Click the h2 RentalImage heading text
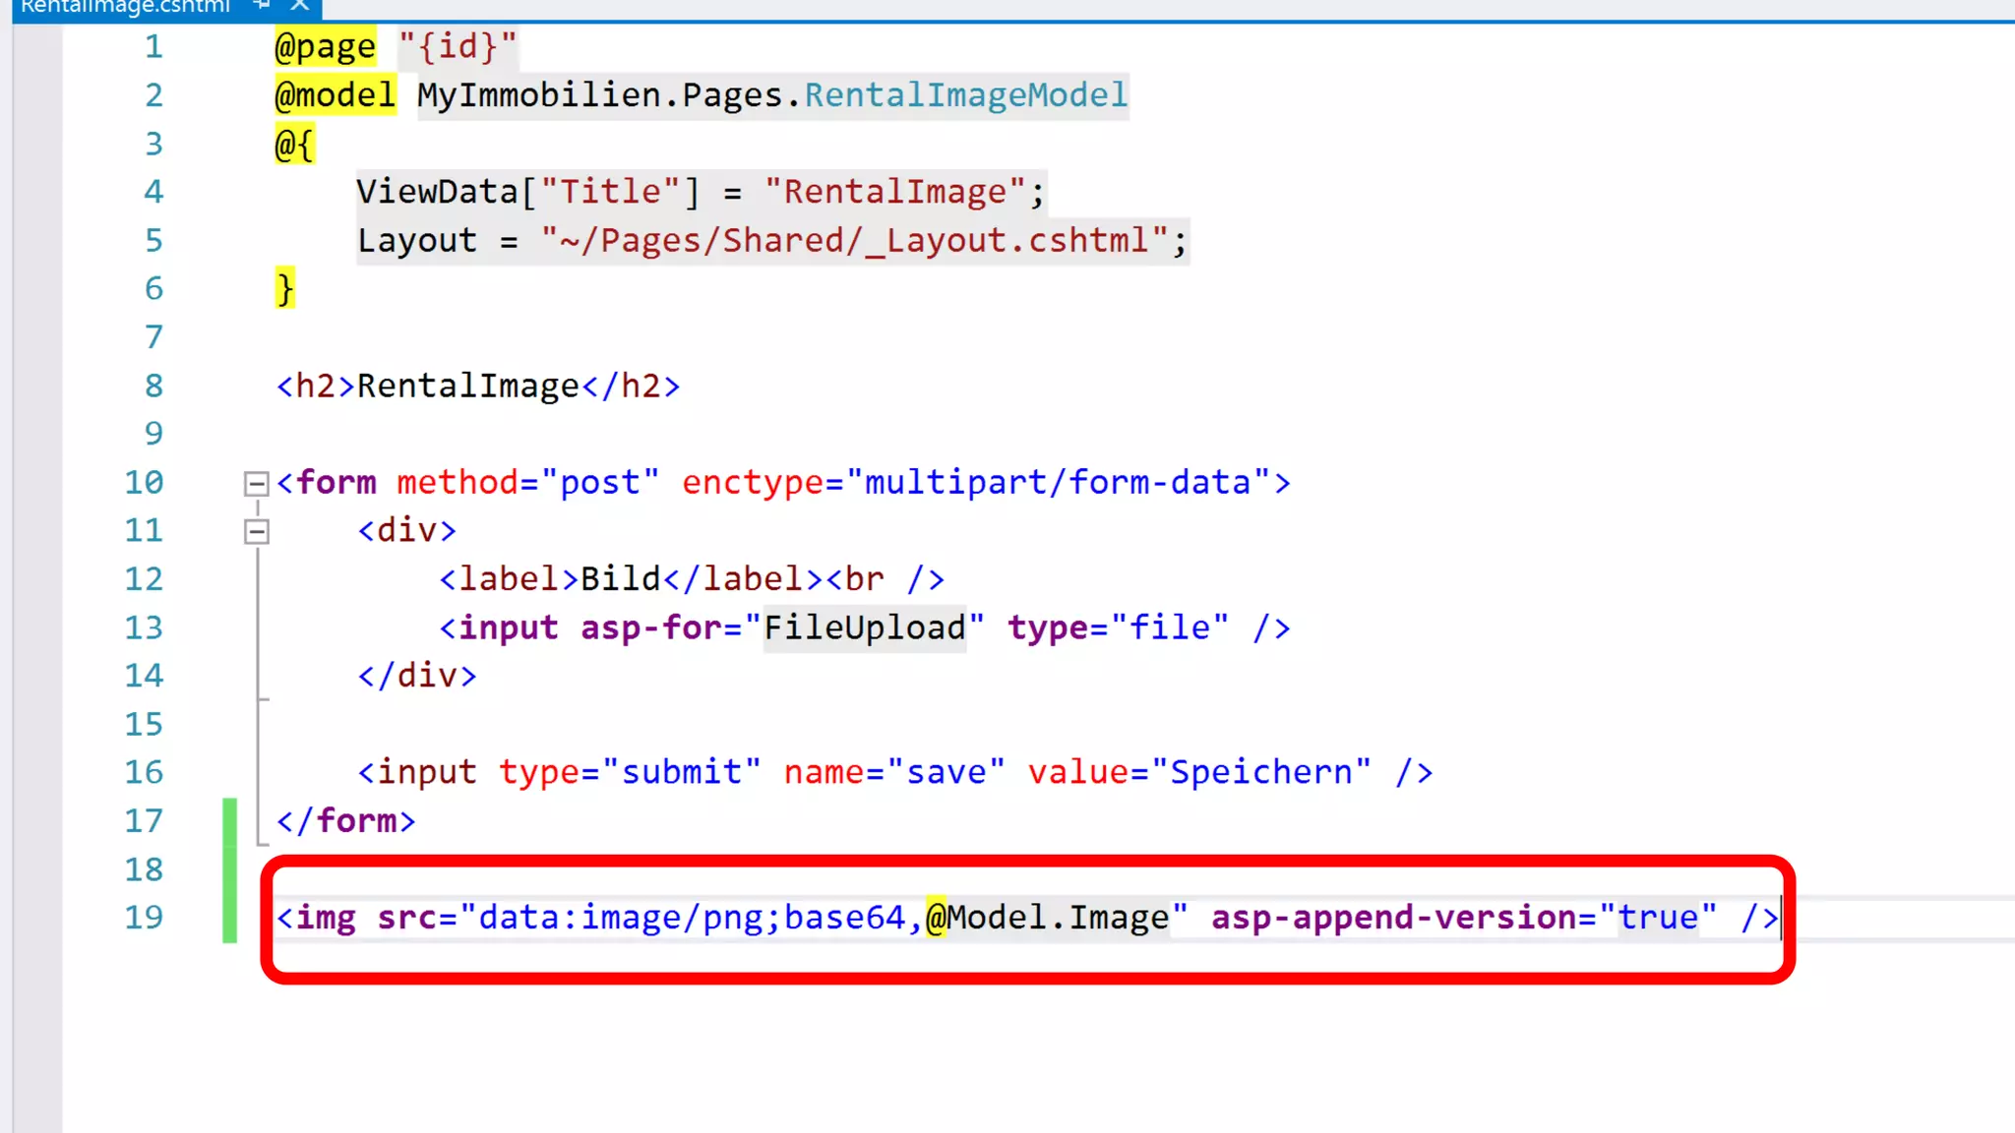The height and width of the screenshot is (1133, 2015). click(x=467, y=387)
